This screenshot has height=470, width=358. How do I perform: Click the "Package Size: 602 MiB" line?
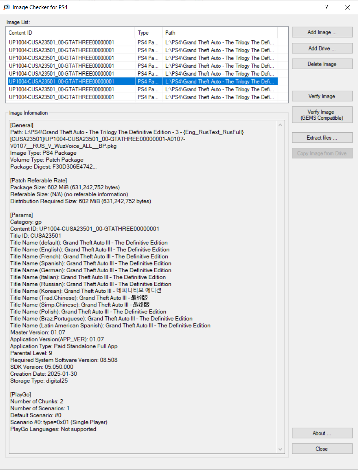tap(65, 187)
